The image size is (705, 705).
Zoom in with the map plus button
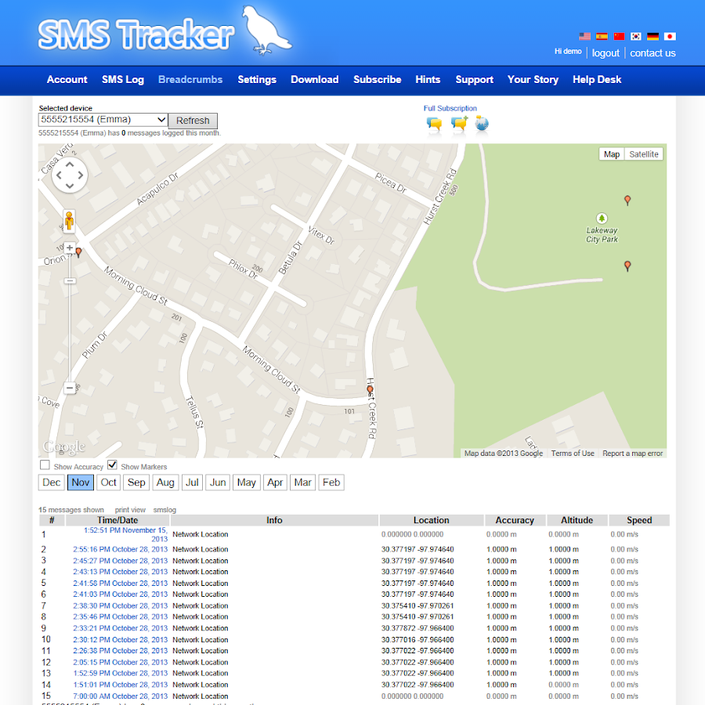point(70,248)
